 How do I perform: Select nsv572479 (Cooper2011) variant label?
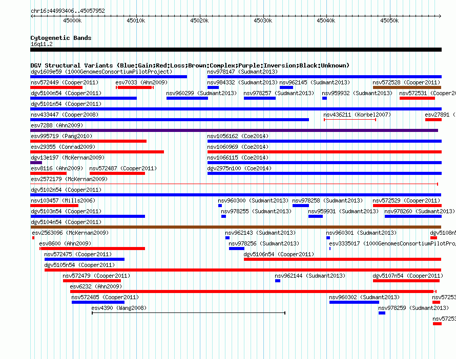(x=96, y=276)
